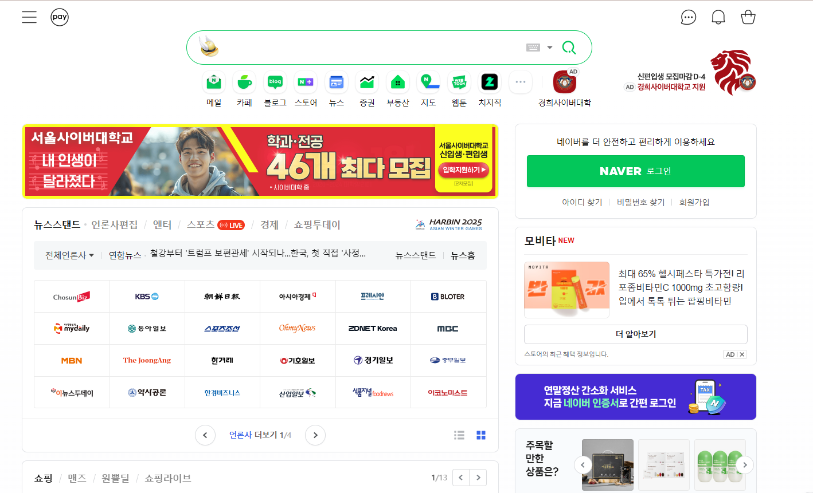Viewport: 813px width, 493px height.
Task: Select the 언론사편집 tab
Action: point(115,224)
